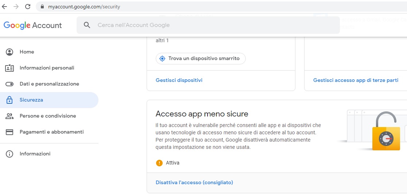The width and height of the screenshot is (407, 194).
Task: Click the Pagamenti e abbonamenti card icon
Action: [9, 132]
